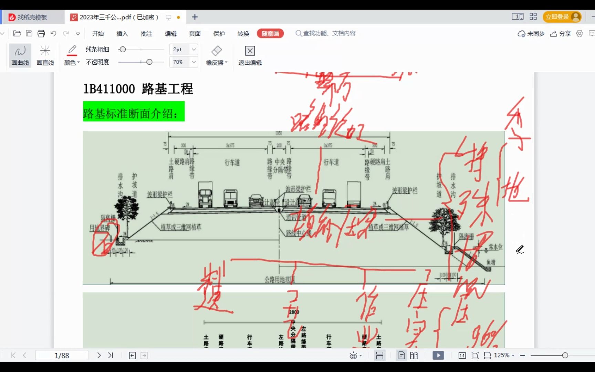Switch to single page view
595x372 pixels.
click(401, 355)
